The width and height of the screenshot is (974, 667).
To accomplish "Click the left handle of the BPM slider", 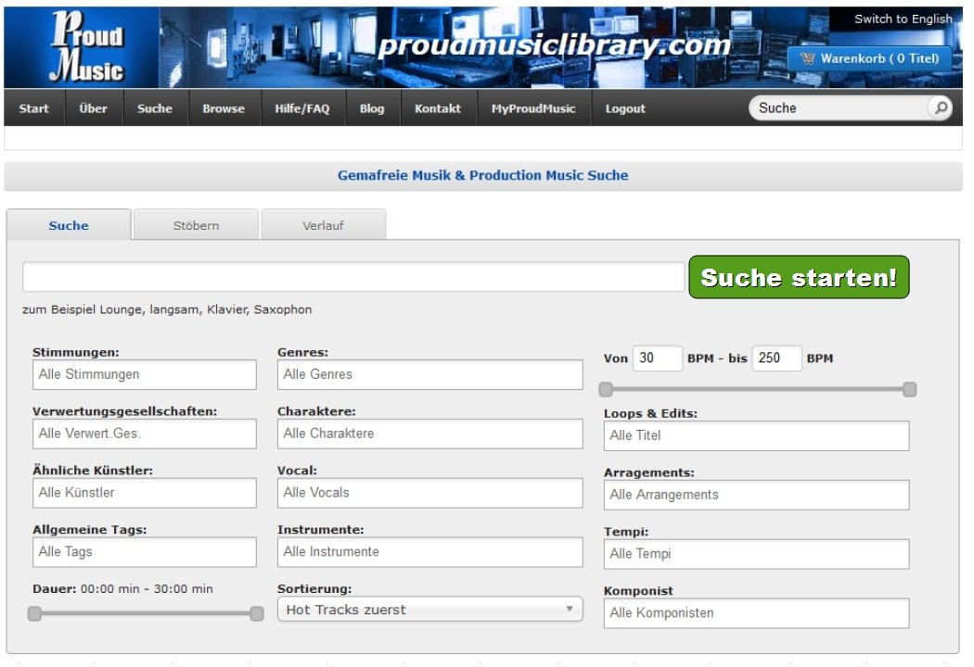I will point(606,390).
